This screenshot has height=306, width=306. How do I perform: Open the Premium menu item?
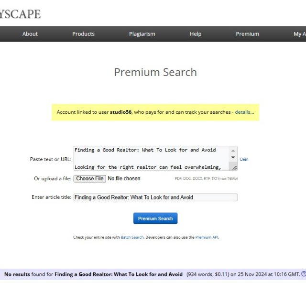(248, 34)
